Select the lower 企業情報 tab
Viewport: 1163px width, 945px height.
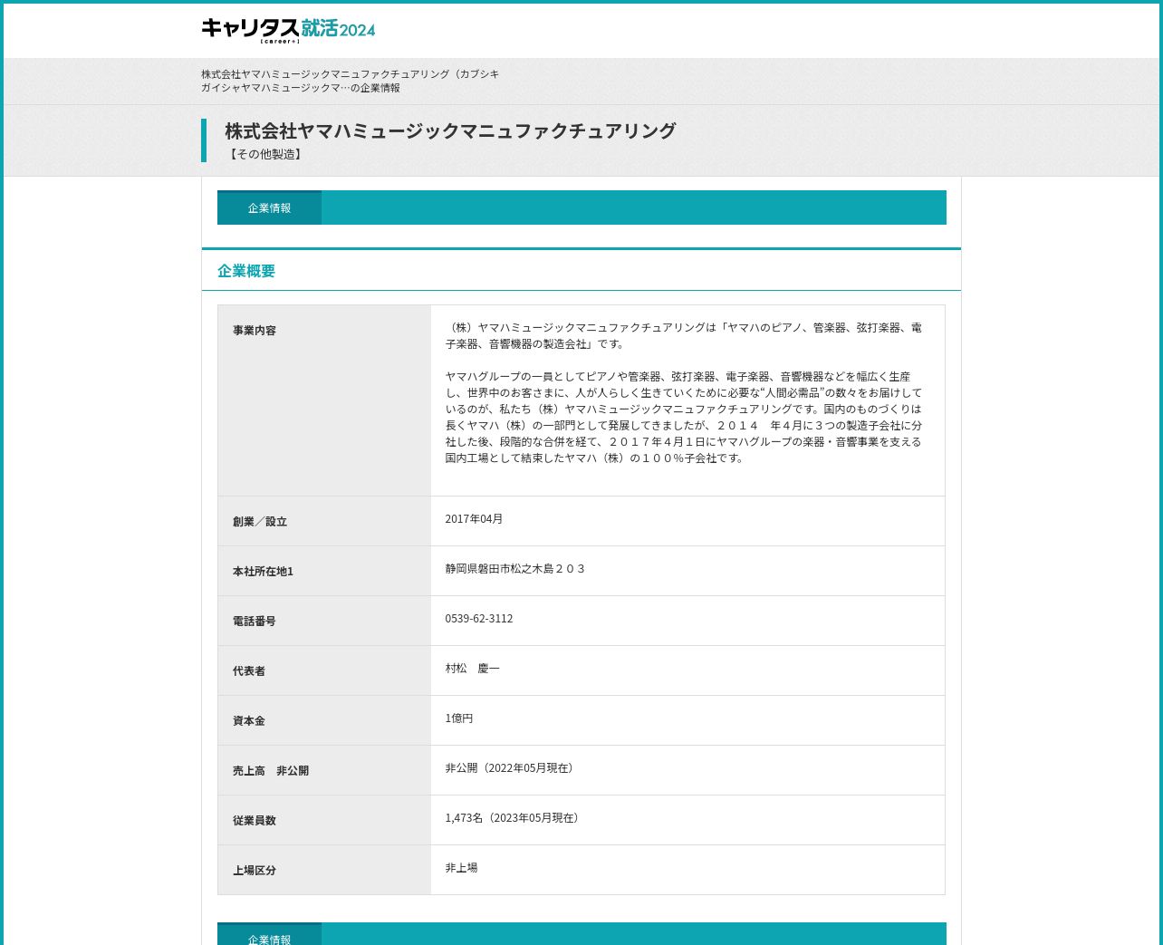pos(269,934)
